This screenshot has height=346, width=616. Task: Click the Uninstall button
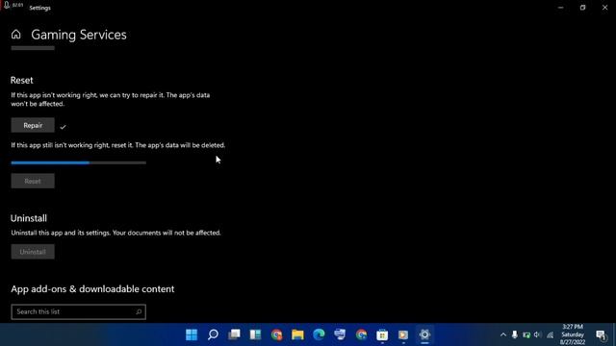pyautogui.click(x=33, y=252)
